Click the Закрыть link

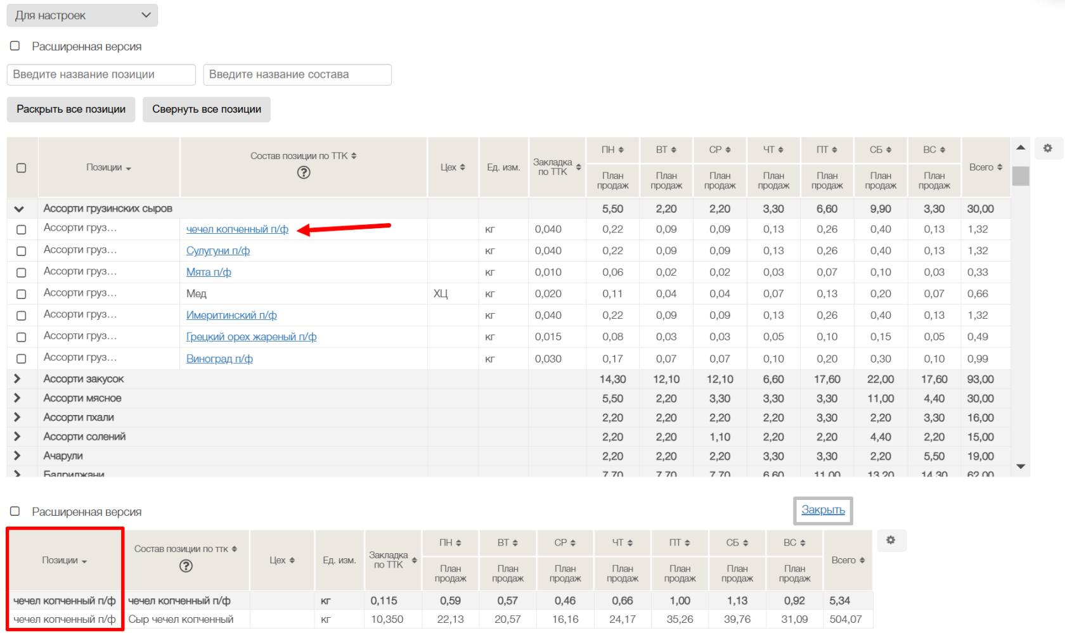[x=823, y=510]
